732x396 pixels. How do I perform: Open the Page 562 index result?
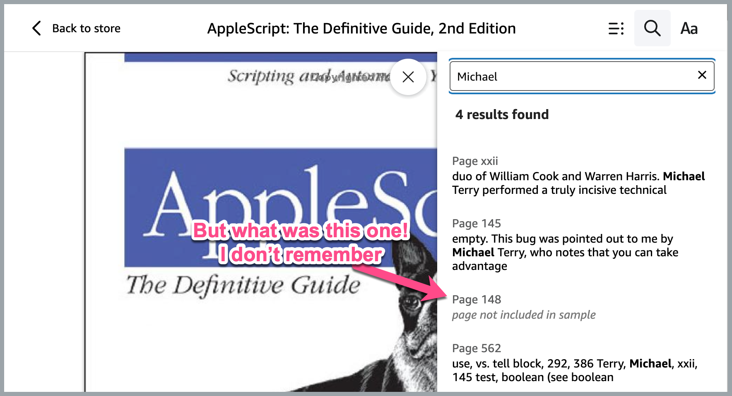coord(575,363)
